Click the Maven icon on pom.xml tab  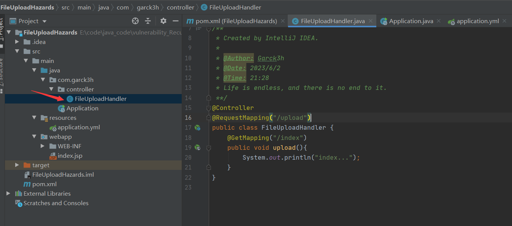pyautogui.click(x=190, y=21)
